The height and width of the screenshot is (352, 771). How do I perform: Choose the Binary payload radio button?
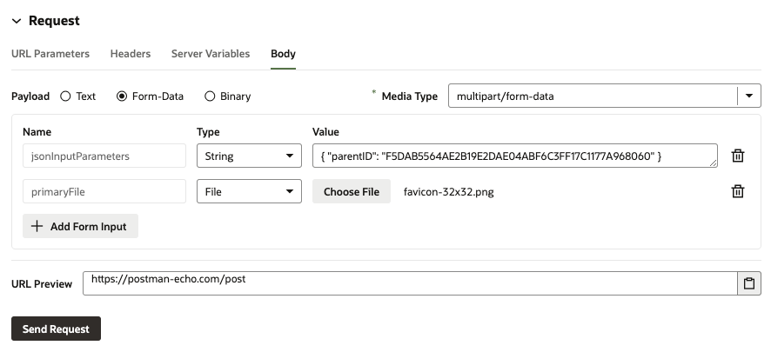click(210, 96)
